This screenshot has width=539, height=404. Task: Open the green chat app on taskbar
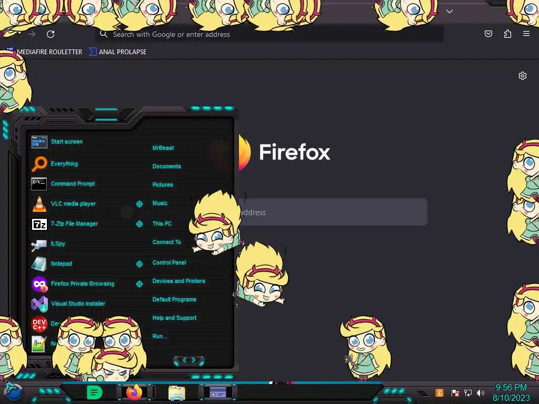[95, 392]
